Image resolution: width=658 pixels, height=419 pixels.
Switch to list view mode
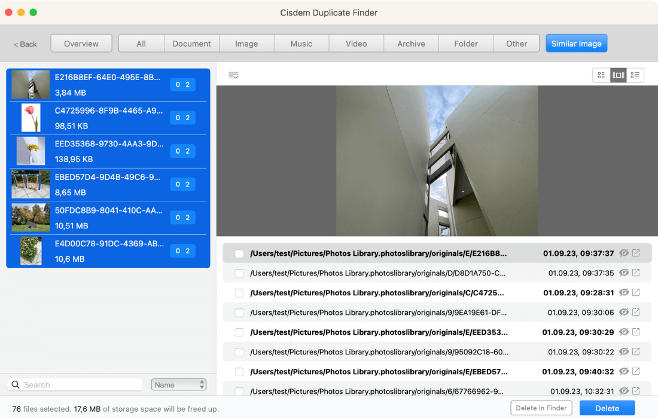[x=635, y=75]
